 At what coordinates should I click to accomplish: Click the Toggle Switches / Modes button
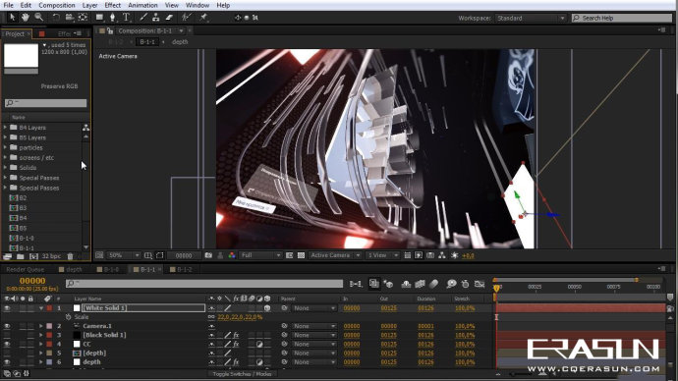click(242, 374)
